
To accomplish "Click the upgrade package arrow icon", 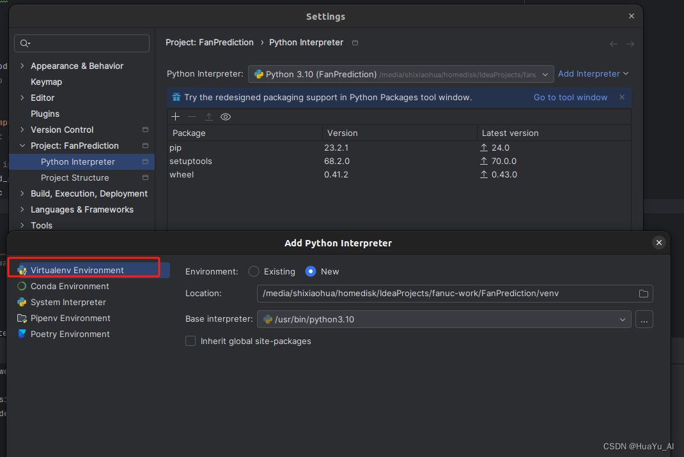I will [209, 116].
